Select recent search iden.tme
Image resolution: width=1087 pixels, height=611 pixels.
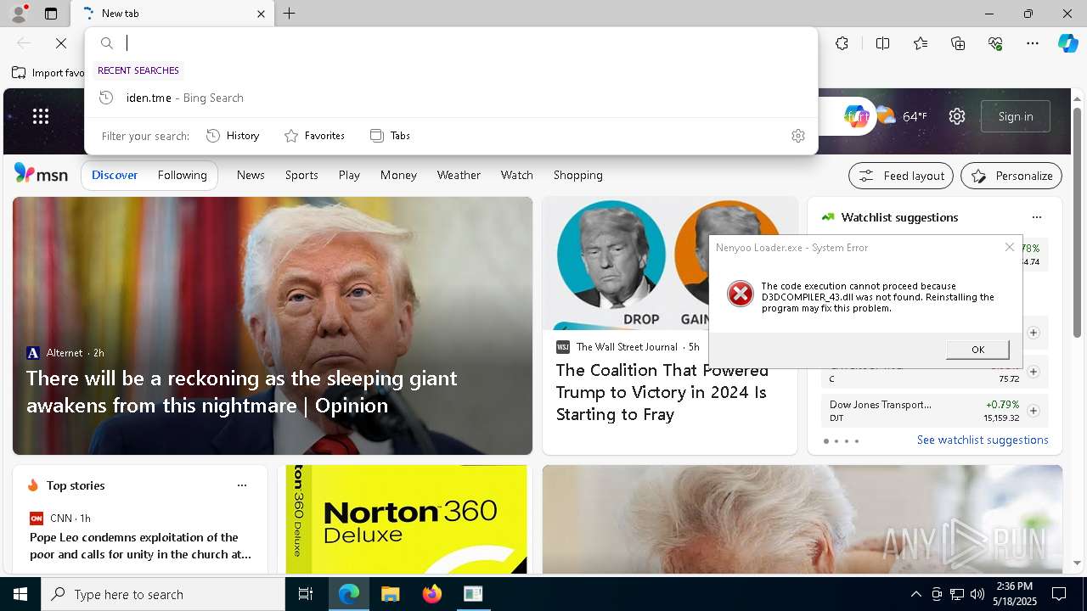[451, 98]
